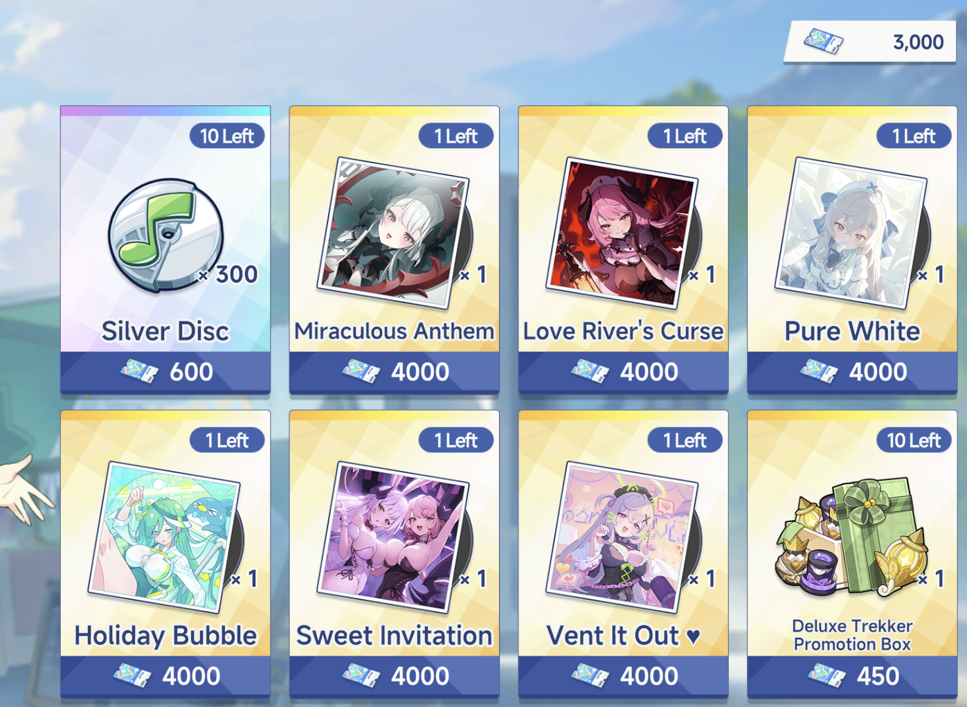Buy Silver Disc for 600 tickets
This screenshot has height=707, width=967.
point(165,372)
